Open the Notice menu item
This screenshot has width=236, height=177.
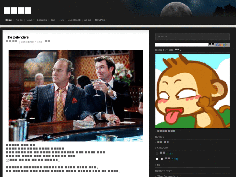coord(19,20)
